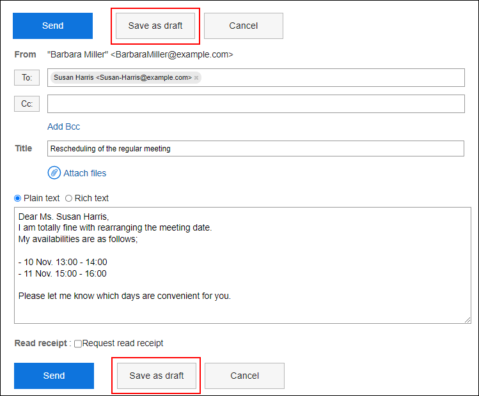Click the Add Bcc link
Image resolution: width=479 pixels, height=396 pixels.
pyautogui.click(x=63, y=126)
